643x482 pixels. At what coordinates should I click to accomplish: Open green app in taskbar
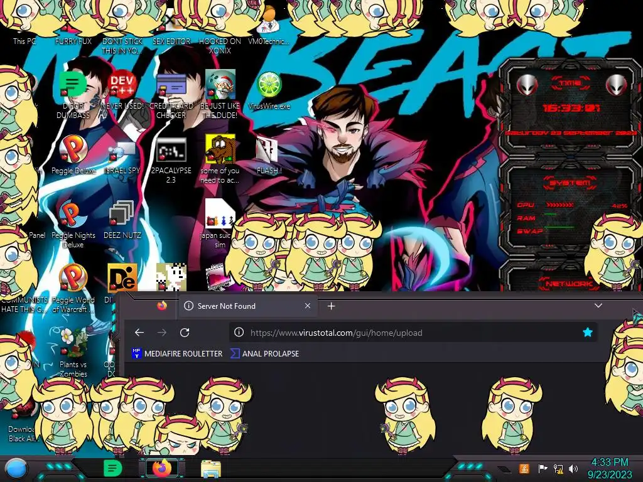pyautogui.click(x=113, y=468)
